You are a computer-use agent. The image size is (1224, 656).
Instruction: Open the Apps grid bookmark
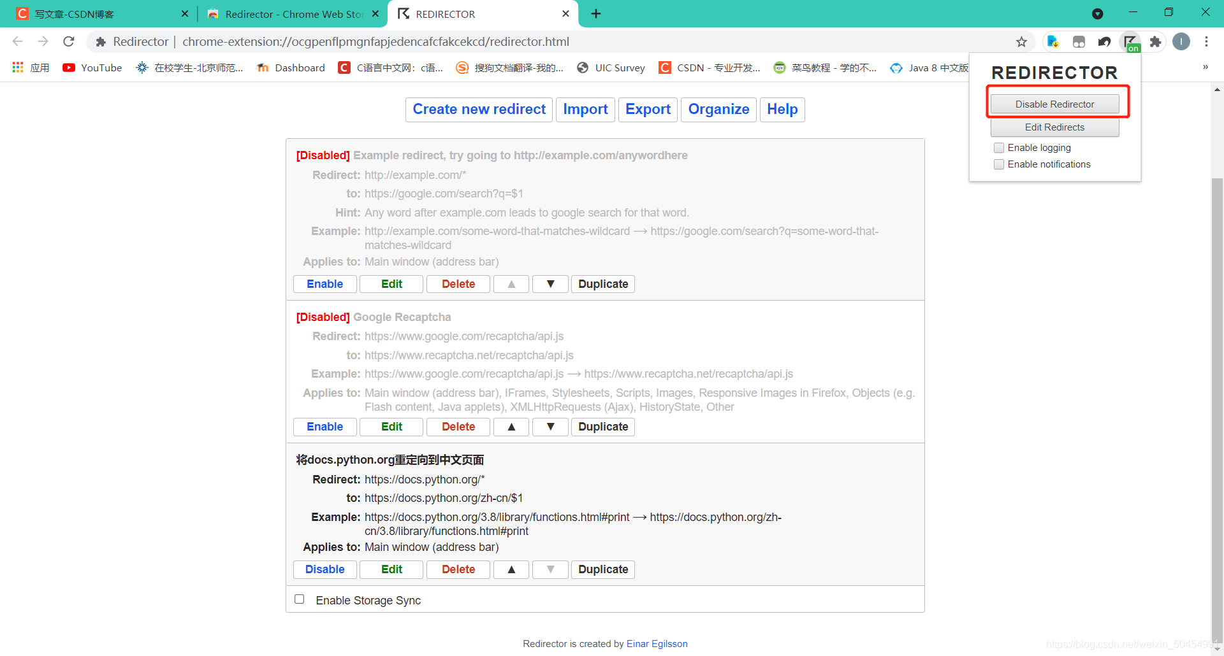tap(31, 68)
